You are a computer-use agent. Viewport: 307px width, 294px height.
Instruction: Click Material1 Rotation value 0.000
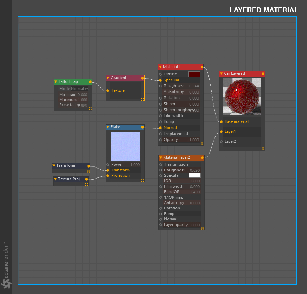tap(194, 98)
